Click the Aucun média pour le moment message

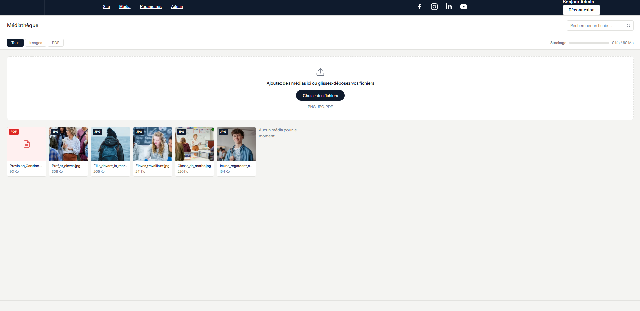pos(278,133)
